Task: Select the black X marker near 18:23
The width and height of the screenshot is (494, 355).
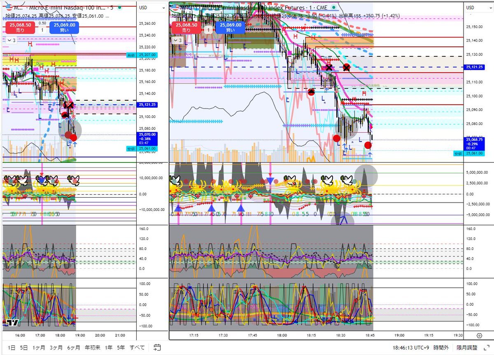Action: pos(329,67)
